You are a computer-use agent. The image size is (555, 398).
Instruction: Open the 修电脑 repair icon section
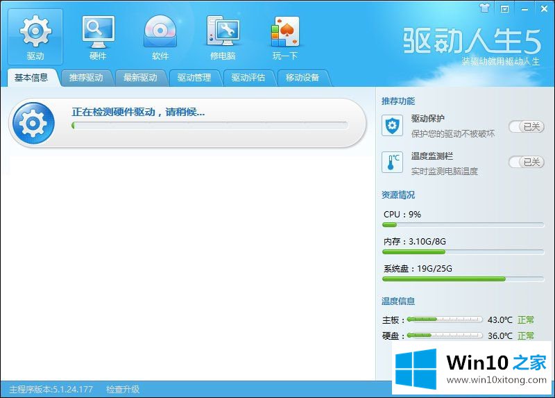coord(223,37)
